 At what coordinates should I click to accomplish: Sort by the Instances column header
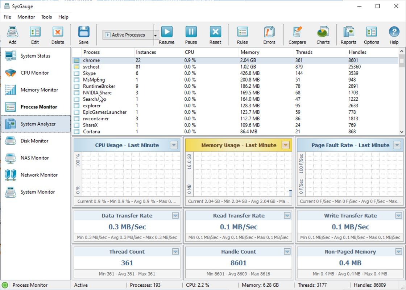158,52
